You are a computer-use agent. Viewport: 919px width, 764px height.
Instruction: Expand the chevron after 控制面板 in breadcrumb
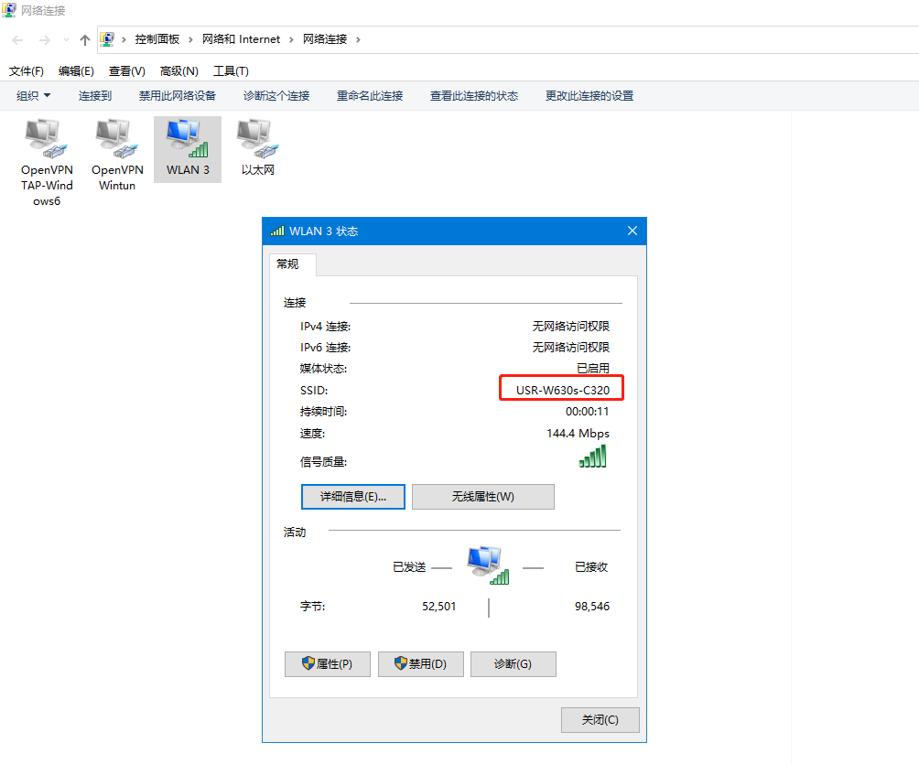(191, 39)
